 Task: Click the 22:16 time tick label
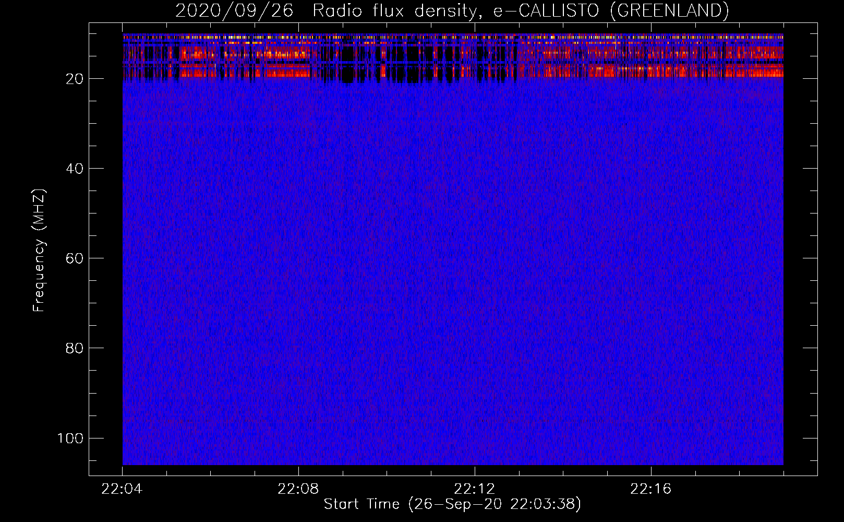pos(651,489)
